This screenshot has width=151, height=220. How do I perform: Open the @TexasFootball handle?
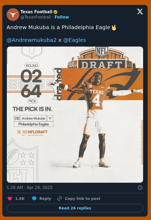36,17
